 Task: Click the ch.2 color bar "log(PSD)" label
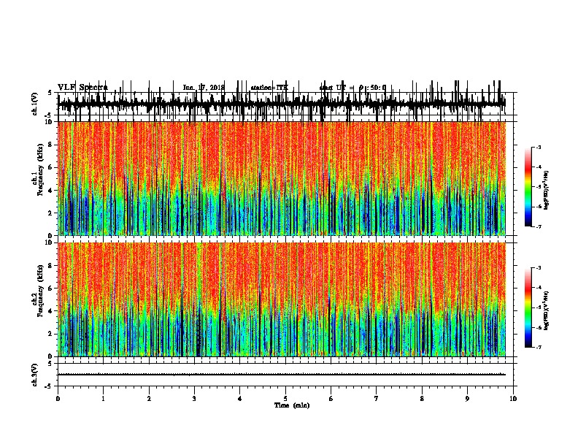(x=546, y=310)
